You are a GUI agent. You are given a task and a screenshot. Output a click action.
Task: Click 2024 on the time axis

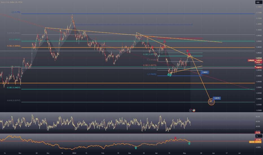click(74, 153)
